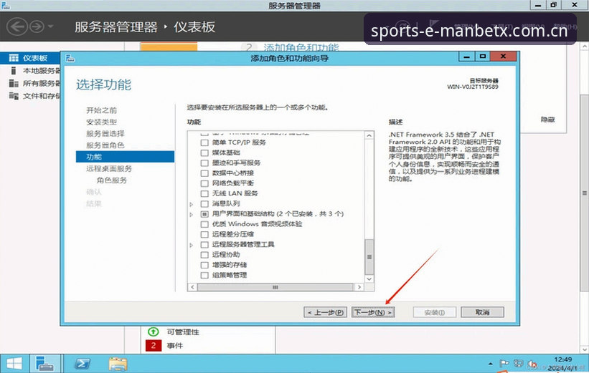
Task: Click the red events count badge
Action: (x=154, y=345)
